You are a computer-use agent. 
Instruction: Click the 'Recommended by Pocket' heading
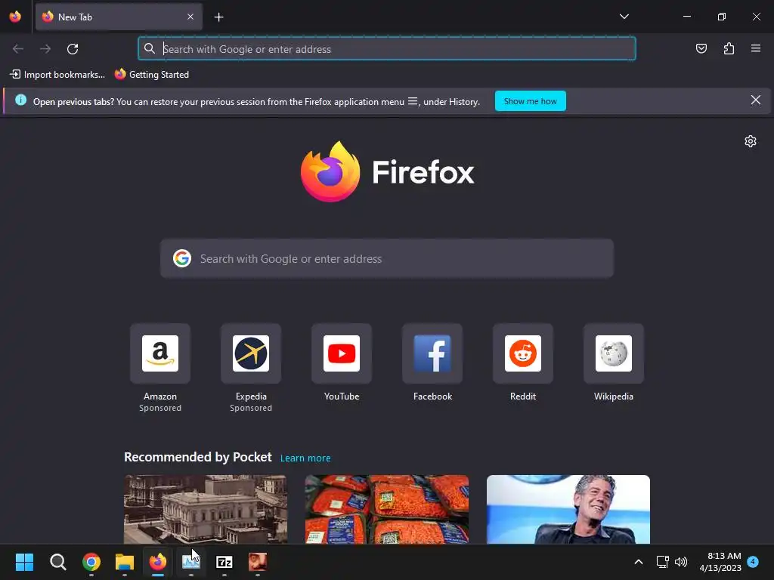[198, 457]
